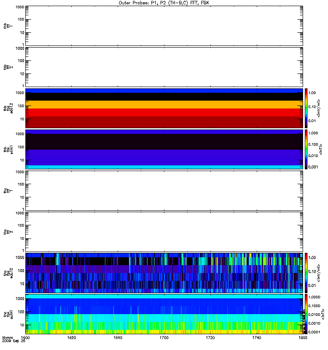Viewport: 328px width, 350px height.
Task: Select the thb fbk scm1 colorbar
Action: (306, 149)
